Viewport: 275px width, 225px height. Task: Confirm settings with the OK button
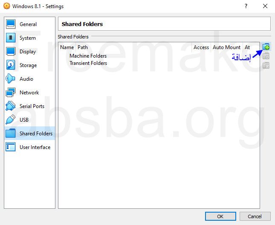tap(220, 216)
